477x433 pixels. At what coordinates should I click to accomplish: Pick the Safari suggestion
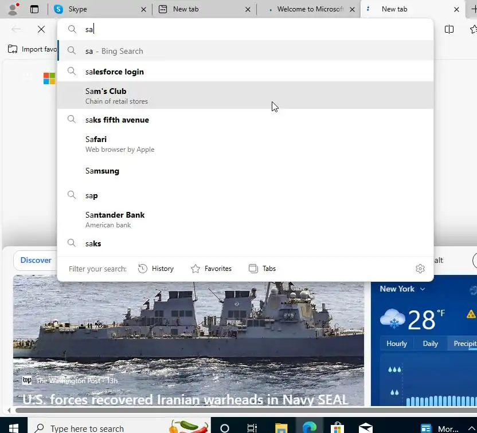pos(245,144)
